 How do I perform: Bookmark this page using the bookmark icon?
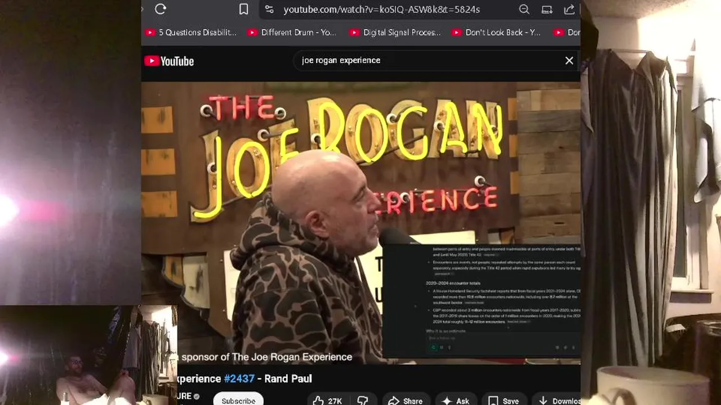pyautogui.click(x=243, y=9)
